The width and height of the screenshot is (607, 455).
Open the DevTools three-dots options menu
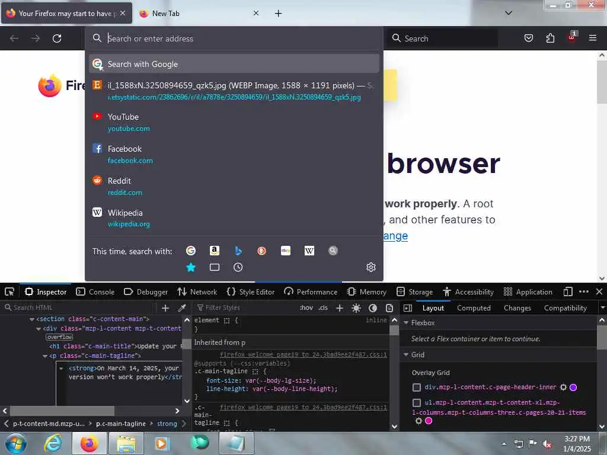[584, 291]
